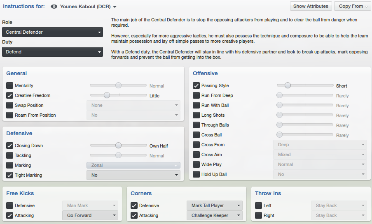Viewport: 372px width, 224px height.
Task: Tick the Swap Position checkbox
Action: coord(10,105)
